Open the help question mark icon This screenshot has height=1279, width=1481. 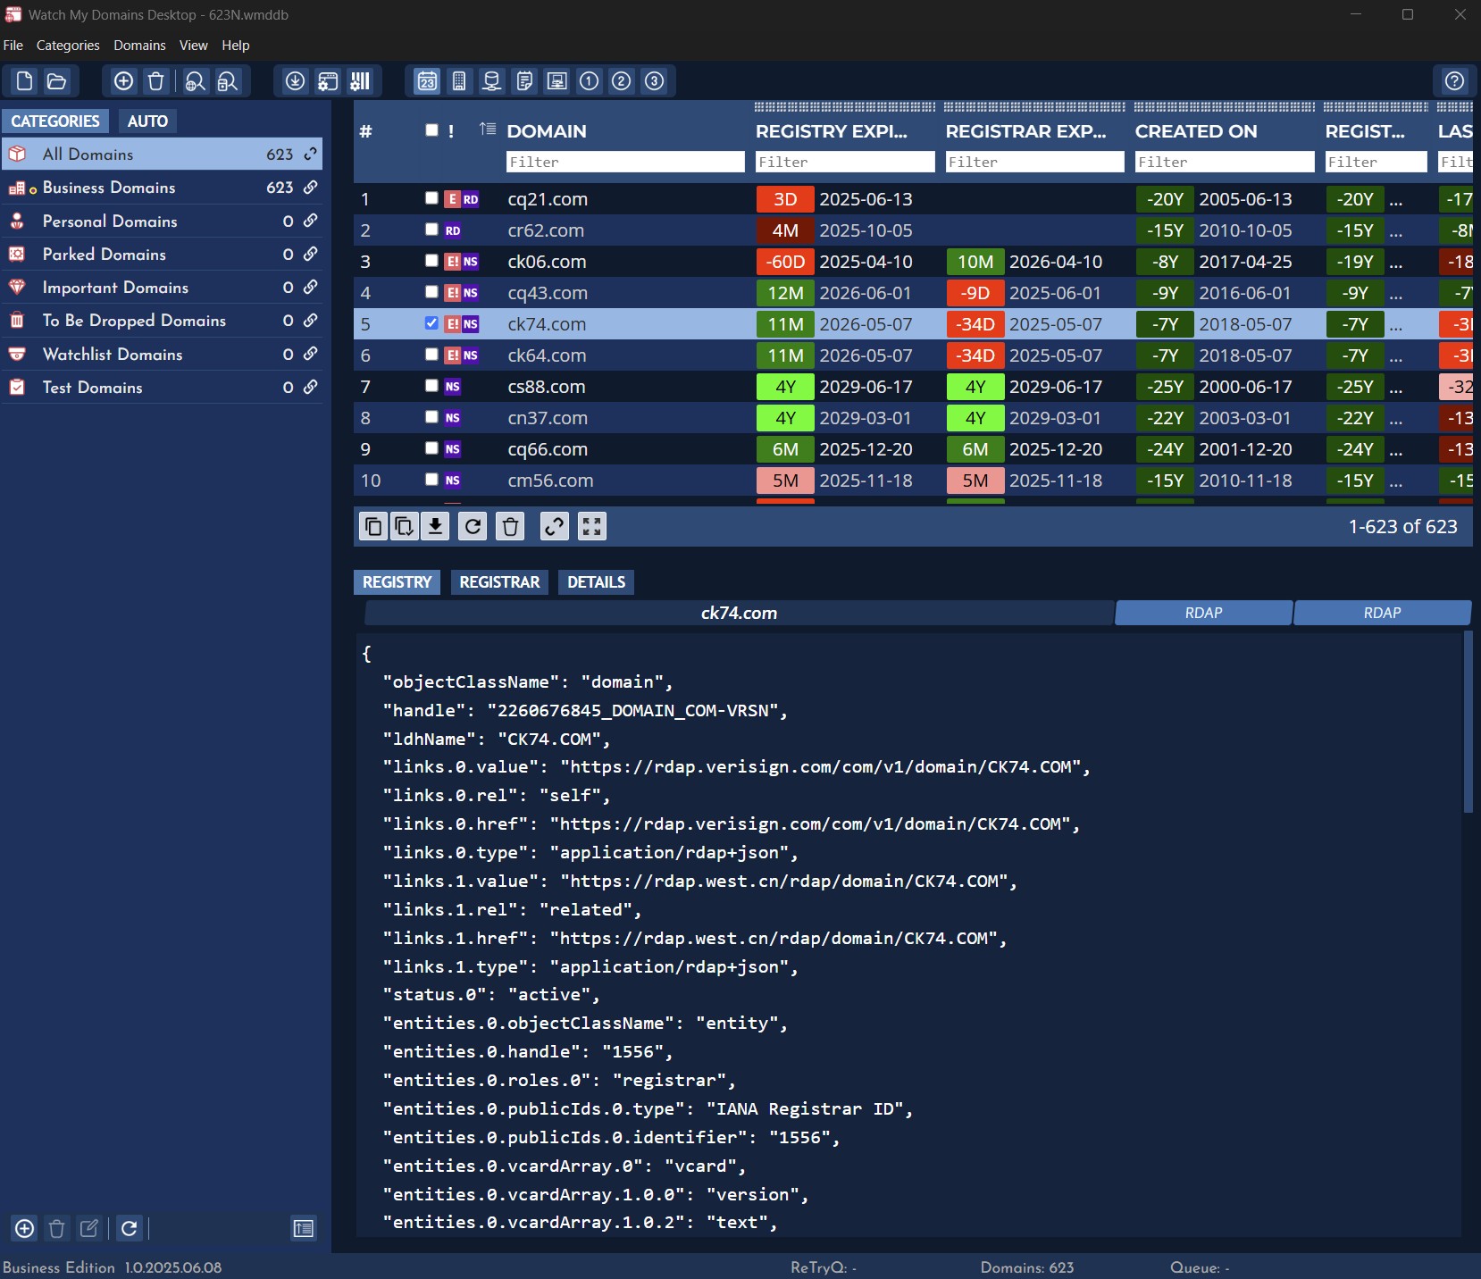tap(1454, 81)
